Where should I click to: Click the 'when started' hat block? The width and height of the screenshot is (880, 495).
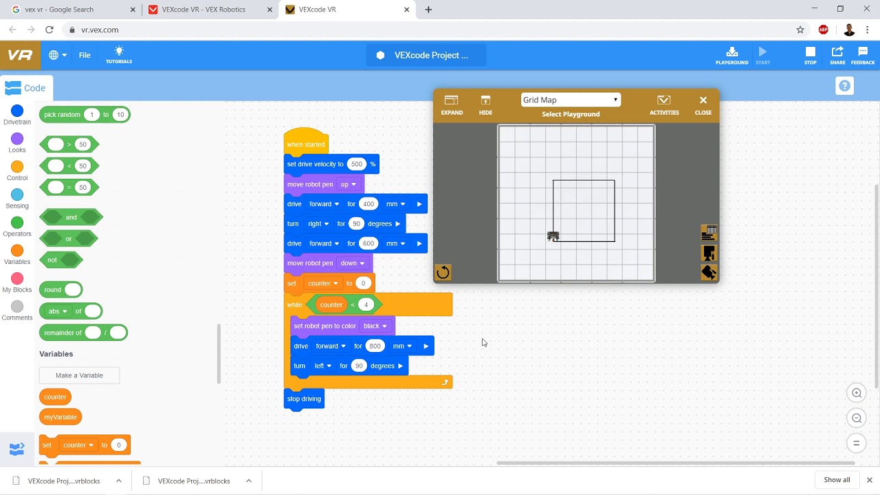point(306,143)
